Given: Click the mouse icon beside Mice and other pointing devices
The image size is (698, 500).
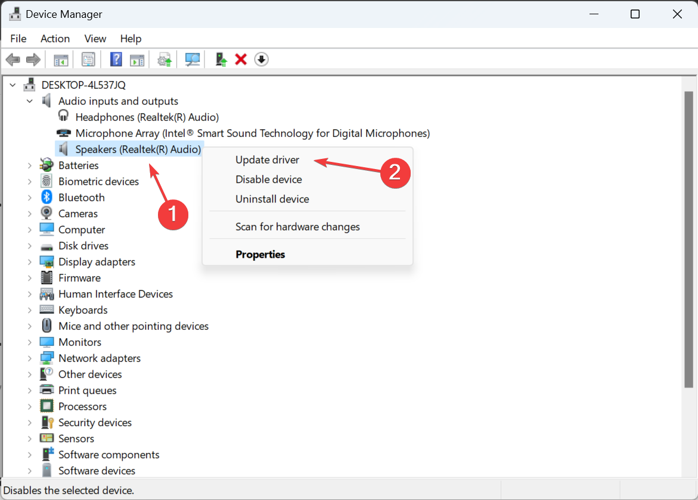Looking at the screenshot, I should point(46,326).
